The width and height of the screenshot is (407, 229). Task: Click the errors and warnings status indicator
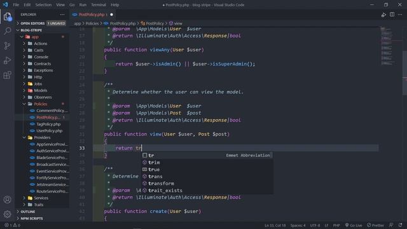point(12,225)
